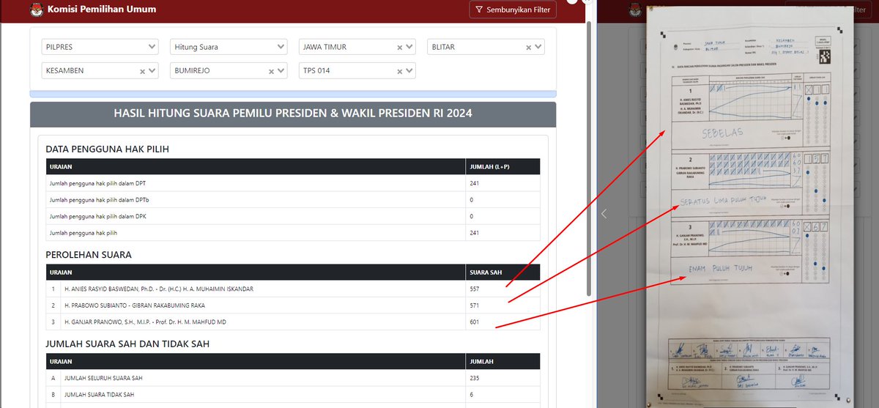The image size is (879, 408).
Task: Select the pengguna hak pilih dalam DPK row
Action: [293, 217]
